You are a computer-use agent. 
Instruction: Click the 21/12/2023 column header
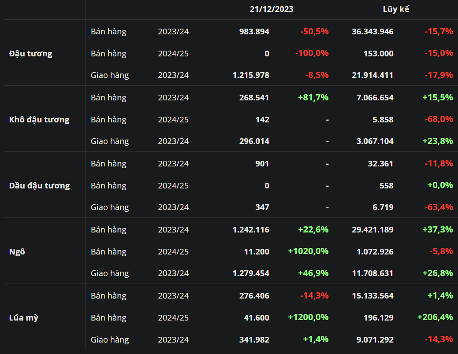pos(271,9)
